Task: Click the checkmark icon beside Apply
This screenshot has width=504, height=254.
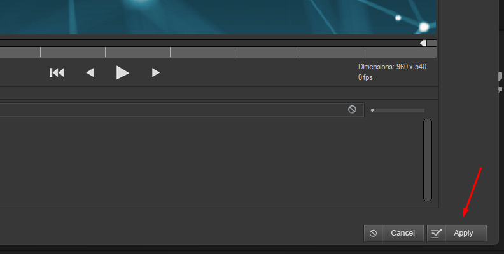Action: pyautogui.click(x=436, y=233)
